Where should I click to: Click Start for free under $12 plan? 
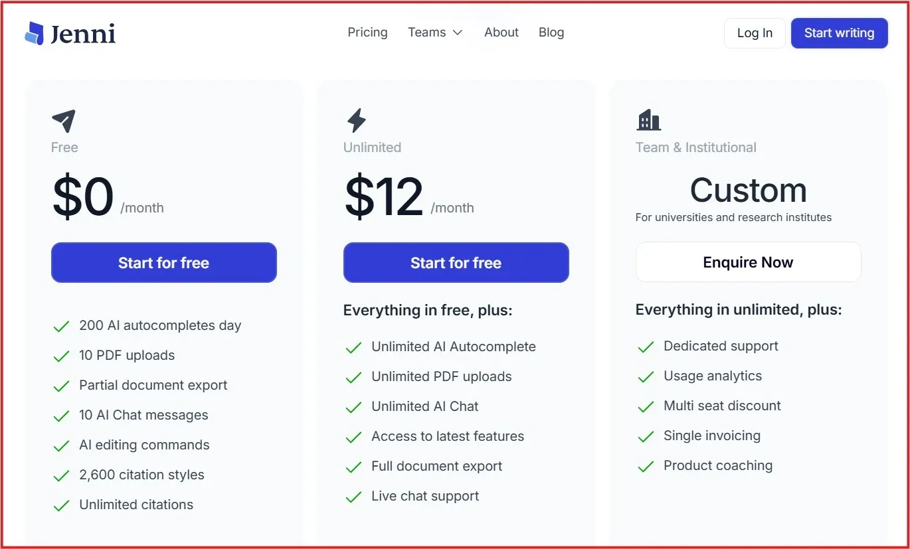coord(456,263)
